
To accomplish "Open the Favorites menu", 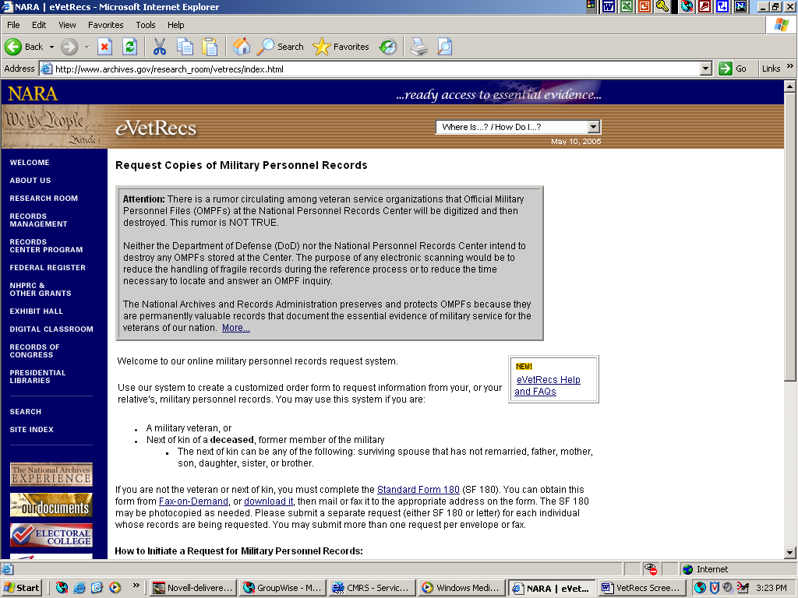I will pyautogui.click(x=105, y=25).
